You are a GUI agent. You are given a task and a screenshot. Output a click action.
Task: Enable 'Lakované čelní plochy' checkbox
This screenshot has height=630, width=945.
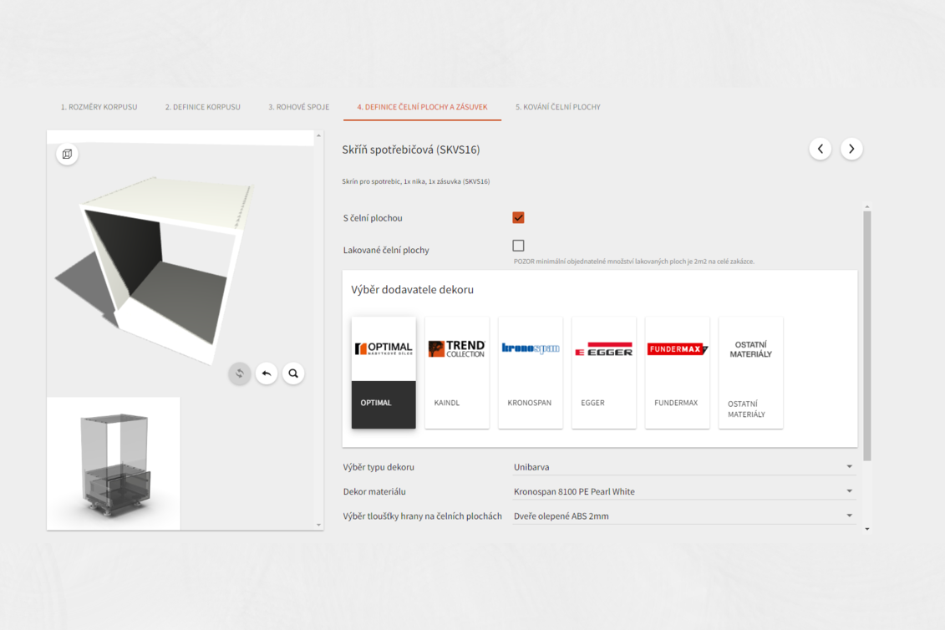518,246
